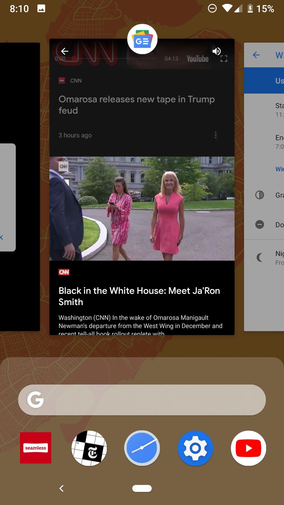
Task: Tap the Night Light moon icon in Settings card
Action: (x=260, y=257)
